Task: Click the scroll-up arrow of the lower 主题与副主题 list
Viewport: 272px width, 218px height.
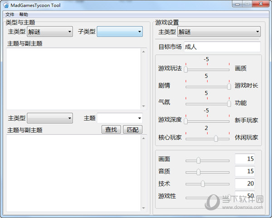Action: click(143, 138)
